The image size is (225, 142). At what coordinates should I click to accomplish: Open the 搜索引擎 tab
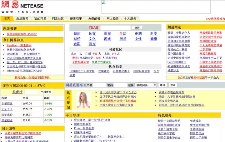point(76,19)
